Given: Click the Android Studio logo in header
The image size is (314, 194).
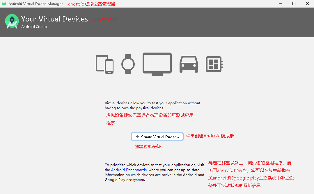Looking at the screenshot, I should [x=12, y=21].
